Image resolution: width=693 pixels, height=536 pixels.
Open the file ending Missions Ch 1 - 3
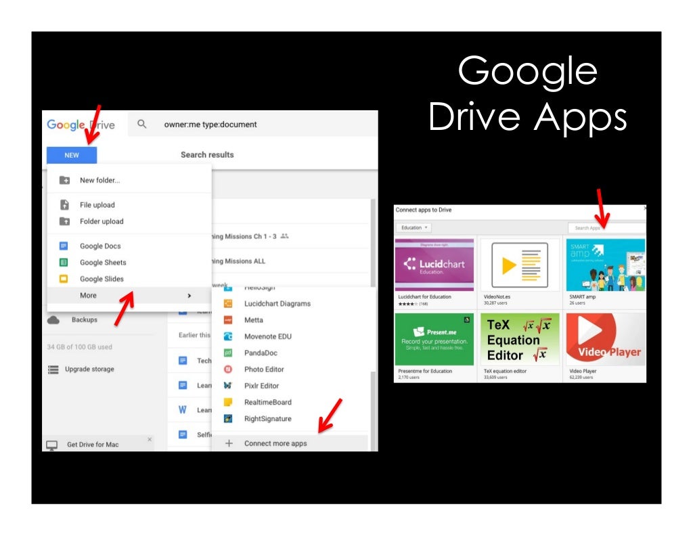tap(244, 236)
